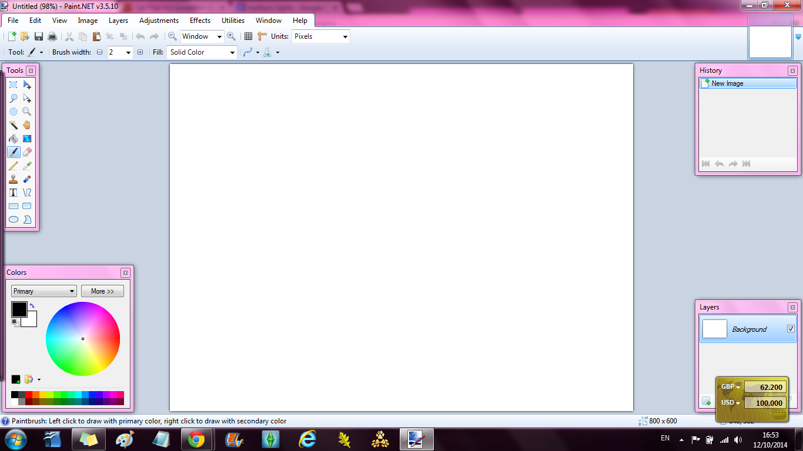
Task: Select the Gradient tool
Action: [27, 139]
